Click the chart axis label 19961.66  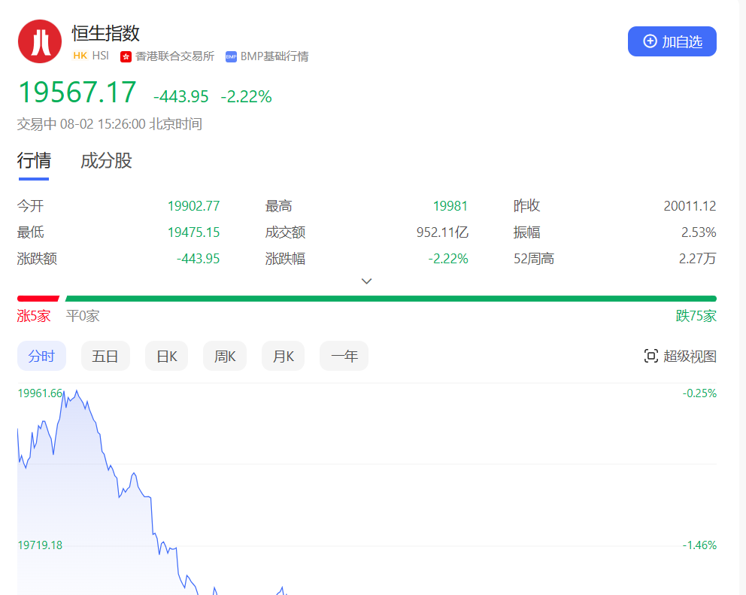pyautogui.click(x=40, y=393)
